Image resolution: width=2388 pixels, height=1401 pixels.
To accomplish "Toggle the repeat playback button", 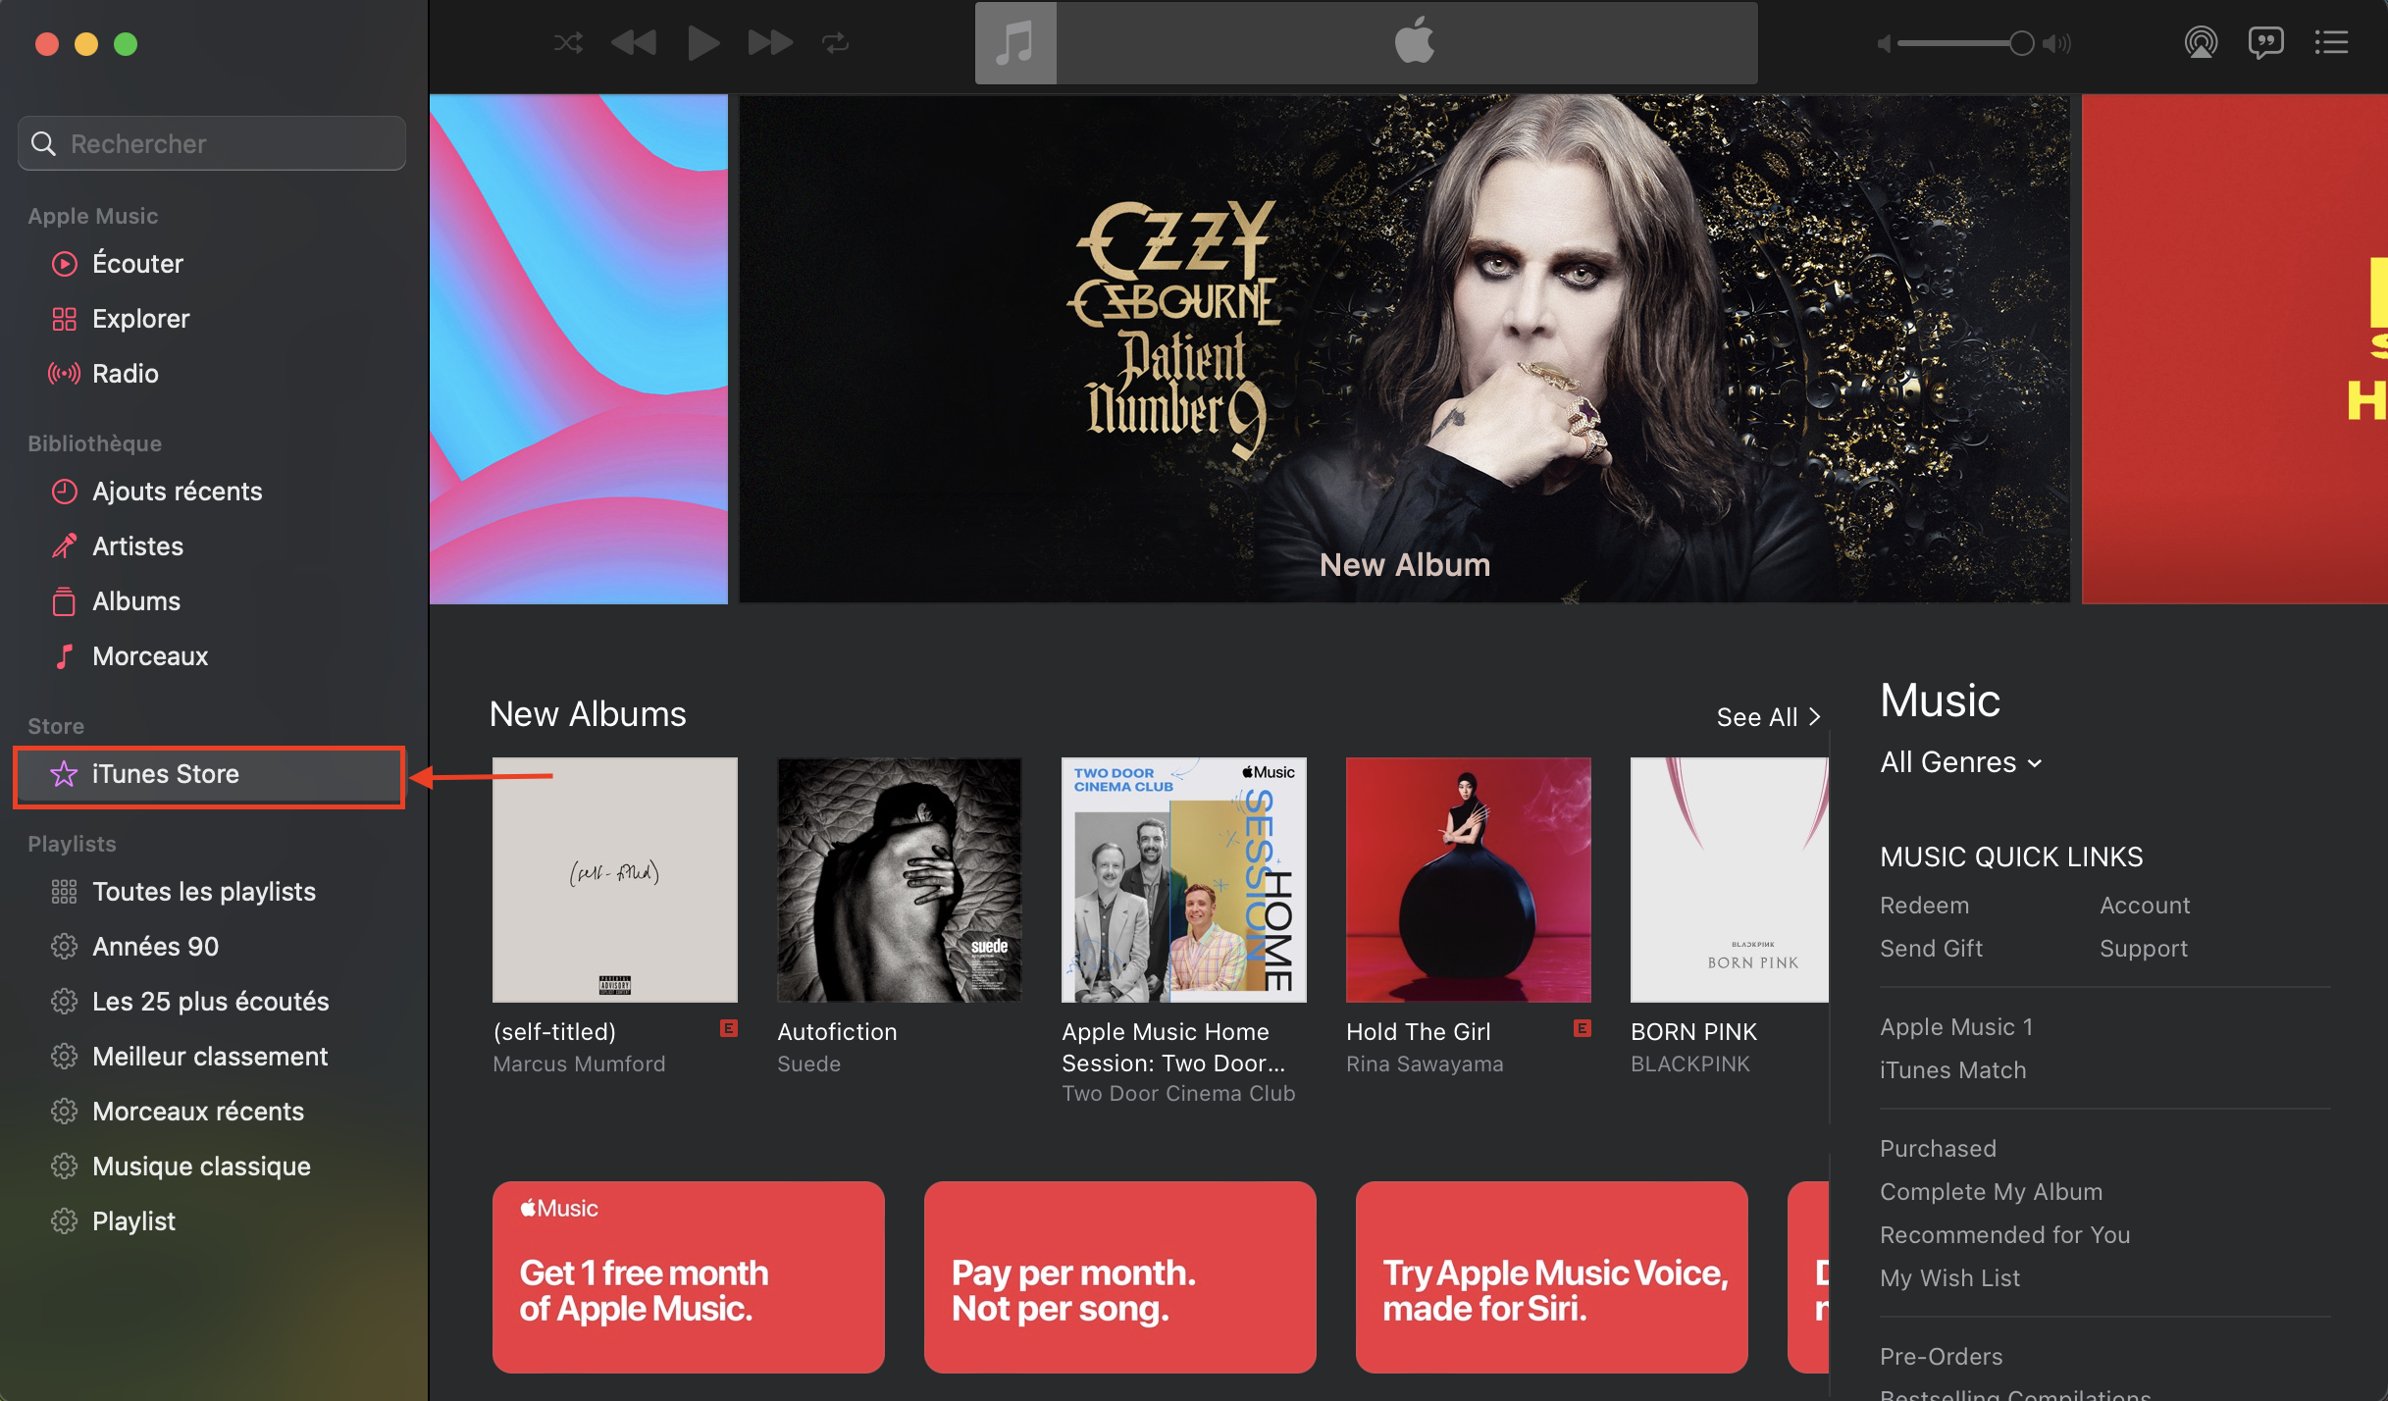I will pos(836,43).
